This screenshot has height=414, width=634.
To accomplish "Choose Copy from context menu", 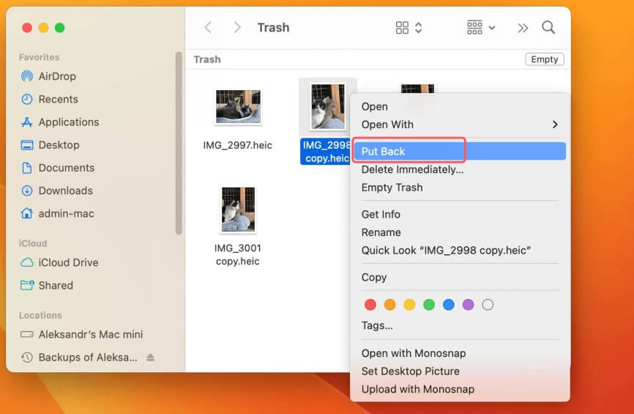I will click(x=373, y=277).
